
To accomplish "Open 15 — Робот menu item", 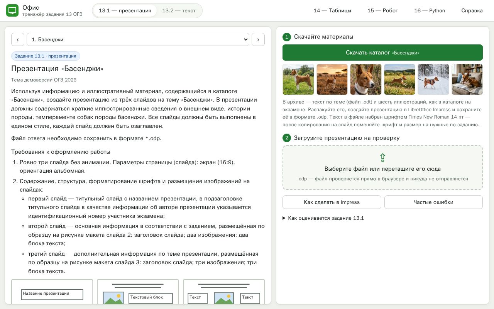I will click(x=383, y=11).
